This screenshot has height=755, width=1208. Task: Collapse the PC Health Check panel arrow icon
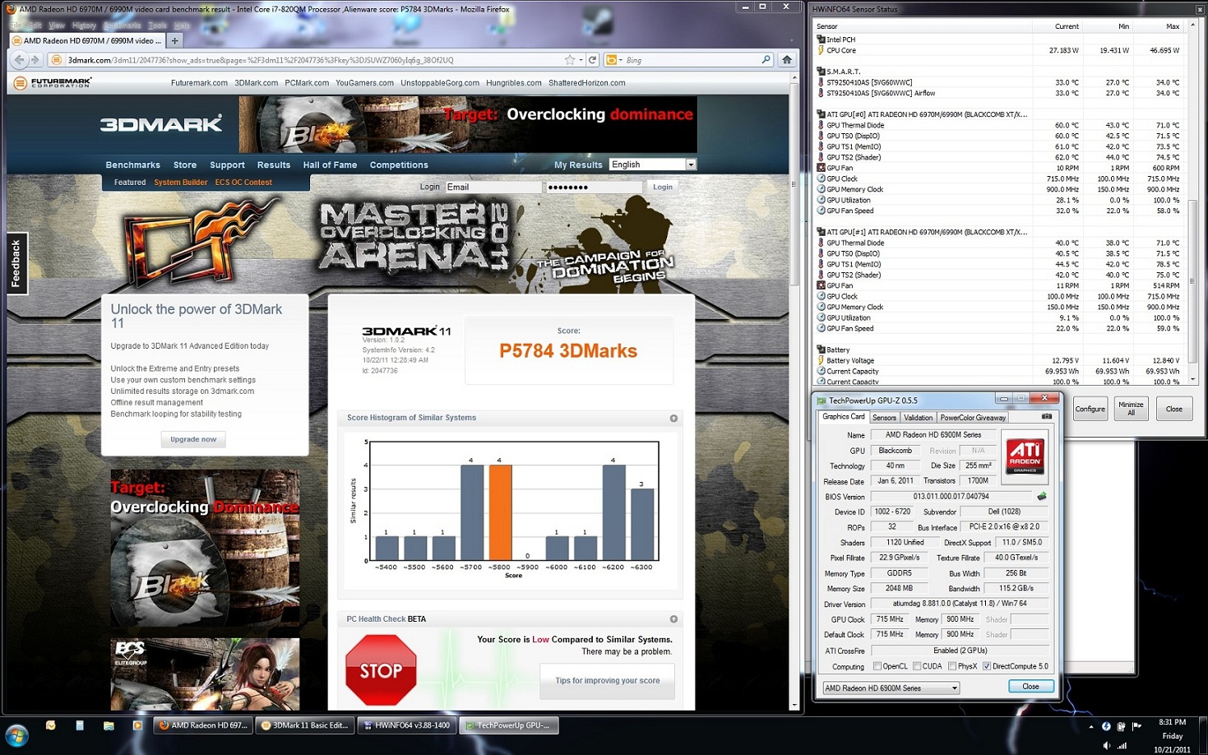click(673, 619)
